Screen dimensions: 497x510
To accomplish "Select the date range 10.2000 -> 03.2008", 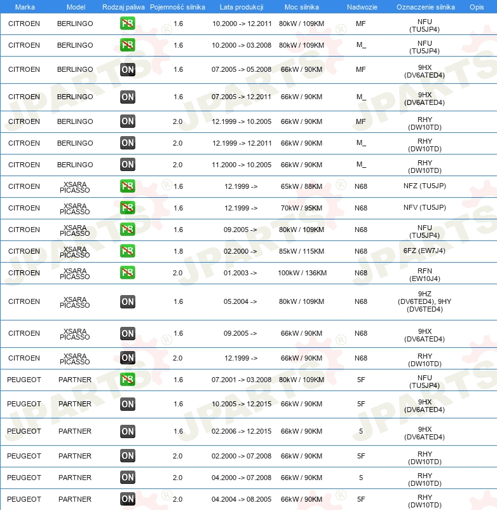I will [x=242, y=45].
